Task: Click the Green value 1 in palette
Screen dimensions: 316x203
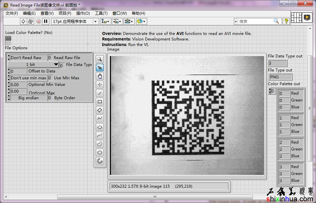Action: (x=284, y=125)
